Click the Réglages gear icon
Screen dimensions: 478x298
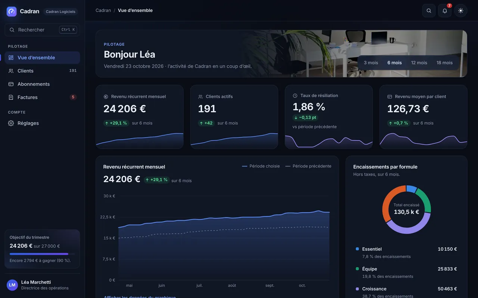click(x=11, y=123)
